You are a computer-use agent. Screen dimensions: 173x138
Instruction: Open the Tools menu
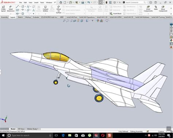42,3
